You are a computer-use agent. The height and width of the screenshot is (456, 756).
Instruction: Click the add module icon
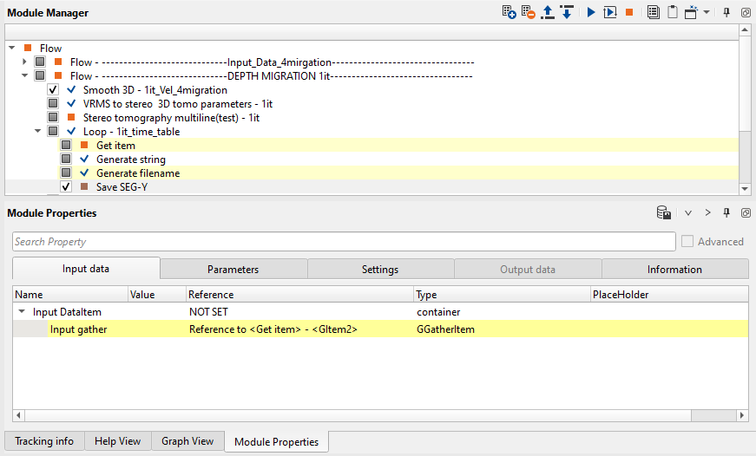(509, 12)
